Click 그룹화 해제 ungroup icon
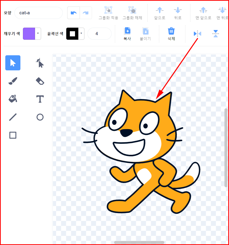This screenshot has width=229, height=245. [132, 13]
